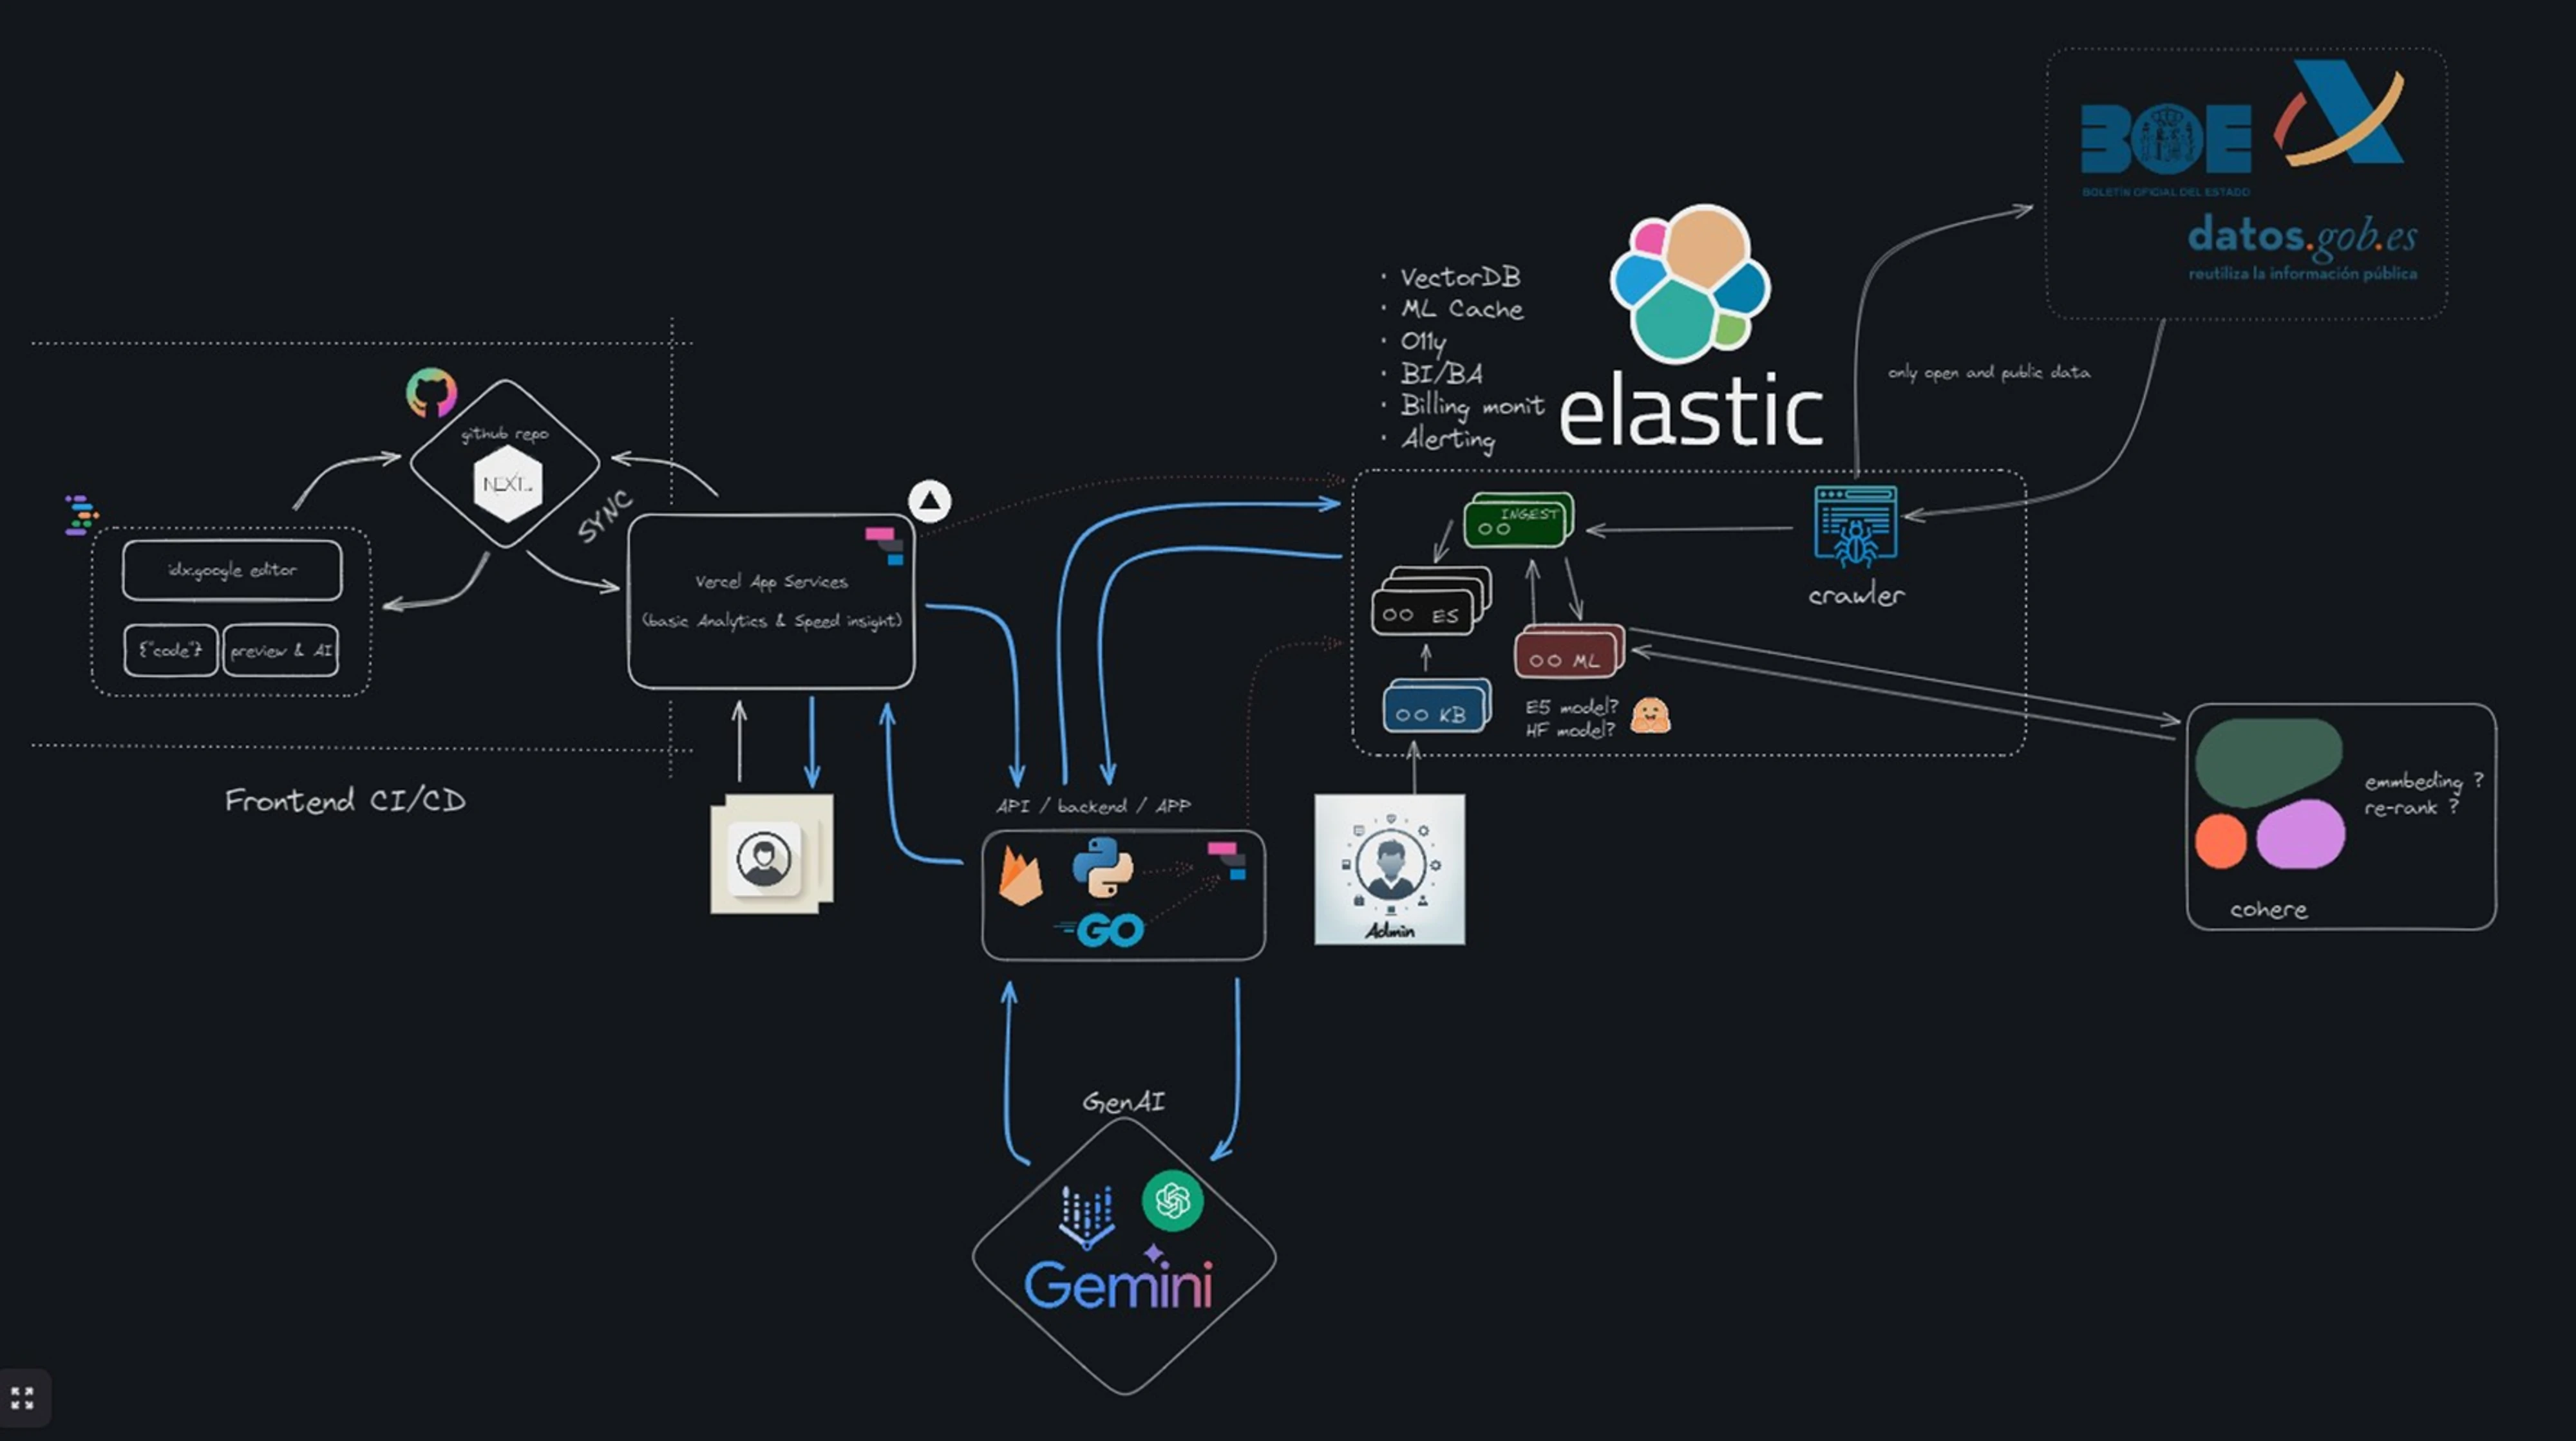The image size is (2576, 1441).
Task: Click the {"code"} box
Action: (x=170, y=651)
